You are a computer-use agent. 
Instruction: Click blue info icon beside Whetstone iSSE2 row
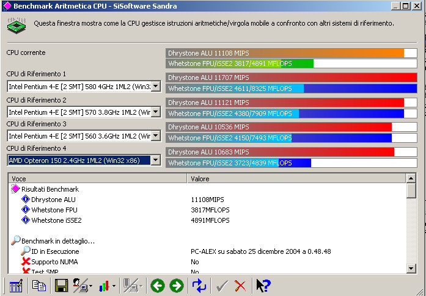pyautogui.click(x=26, y=220)
